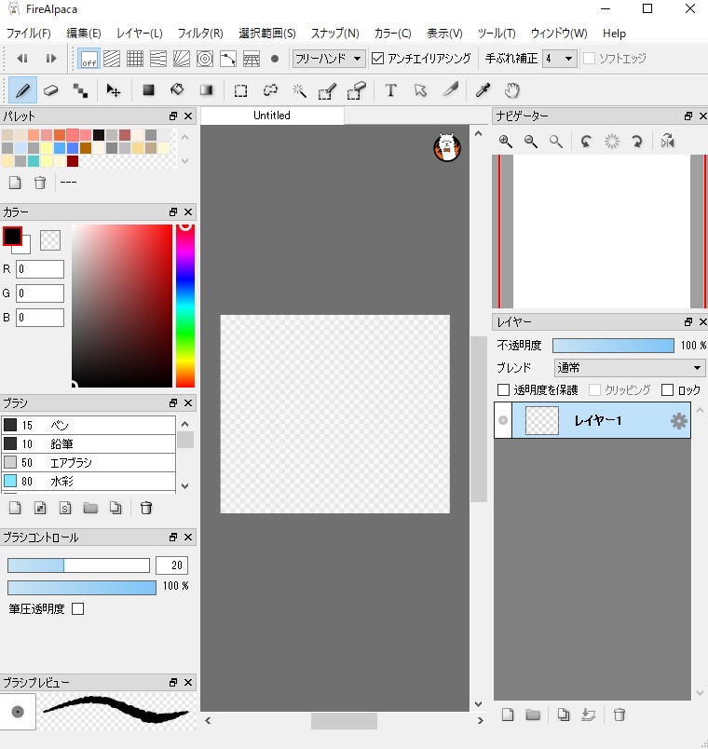The height and width of the screenshot is (749, 708).
Task: Select the rectangular Selection tool
Action: (x=240, y=90)
